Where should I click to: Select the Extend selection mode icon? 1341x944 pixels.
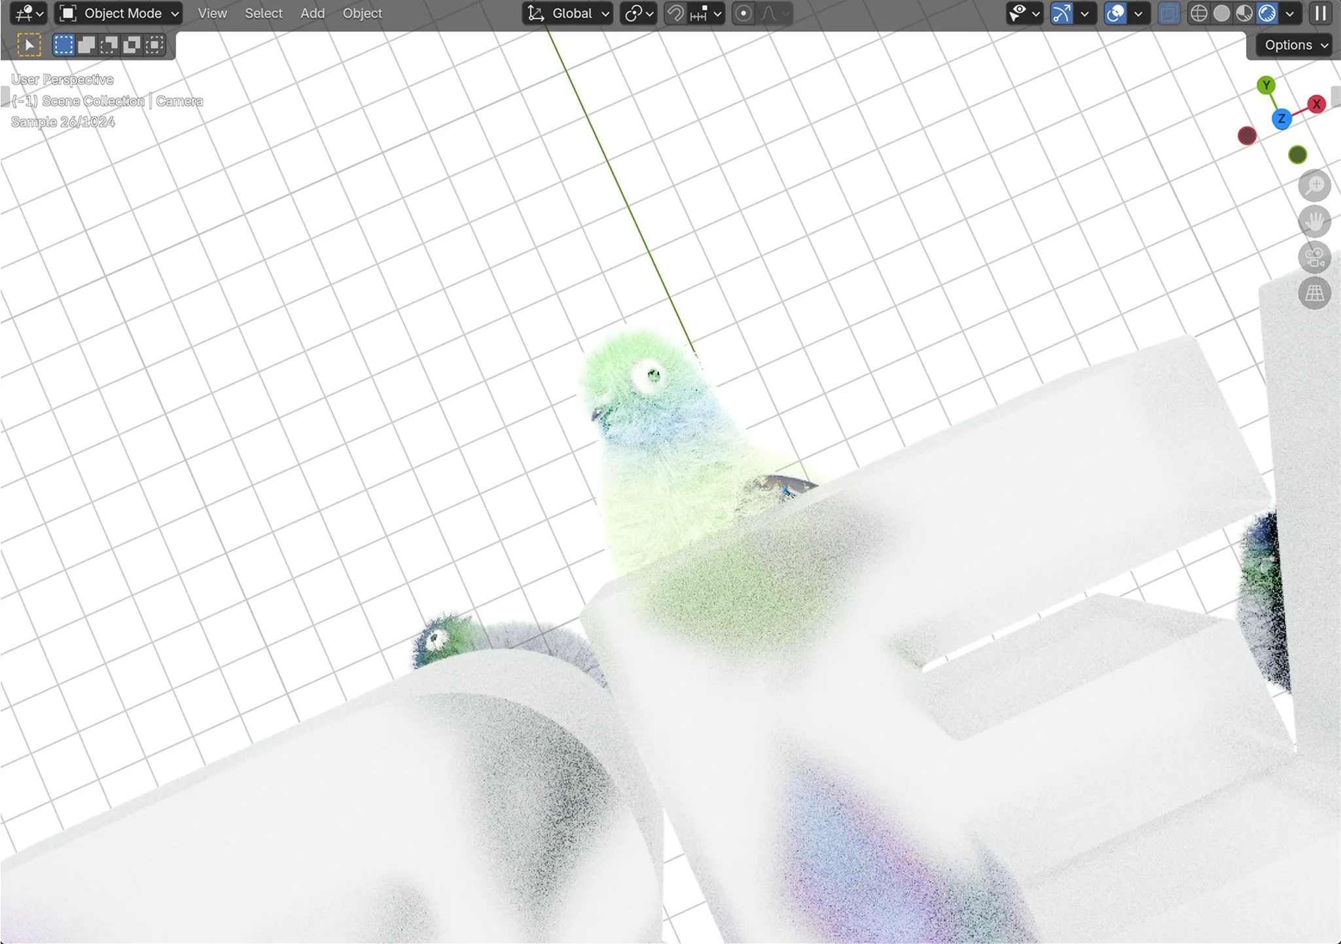86,45
